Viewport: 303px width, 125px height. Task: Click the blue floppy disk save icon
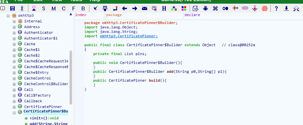[x=12, y=8]
